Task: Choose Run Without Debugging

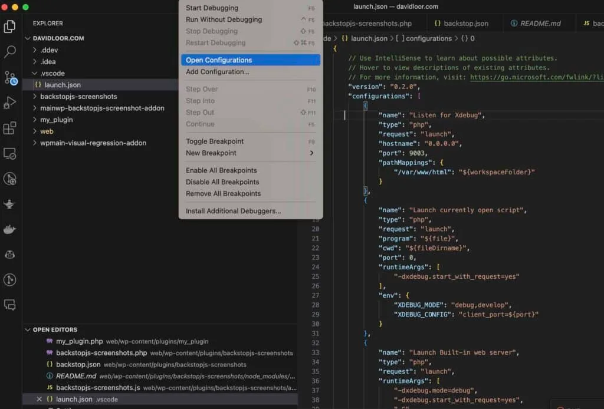Action: [x=250, y=19]
